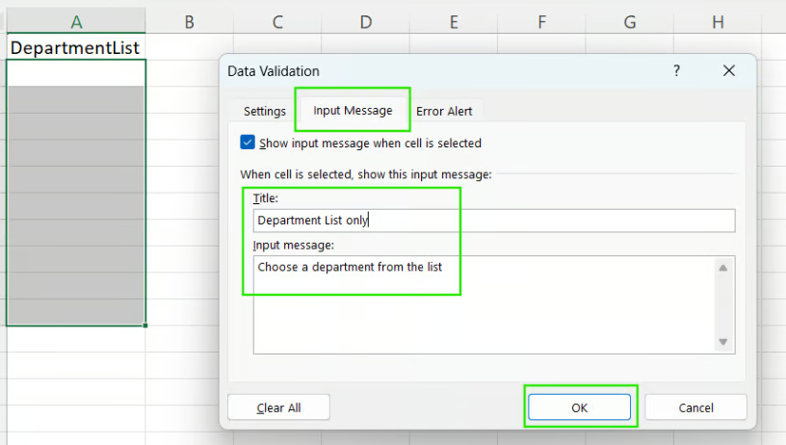Image resolution: width=786 pixels, height=445 pixels.
Task: Cancel the Data Validation dialog
Action: coord(695,407)
